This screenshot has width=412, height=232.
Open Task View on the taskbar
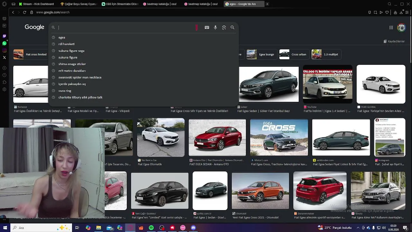click(77, 228)
